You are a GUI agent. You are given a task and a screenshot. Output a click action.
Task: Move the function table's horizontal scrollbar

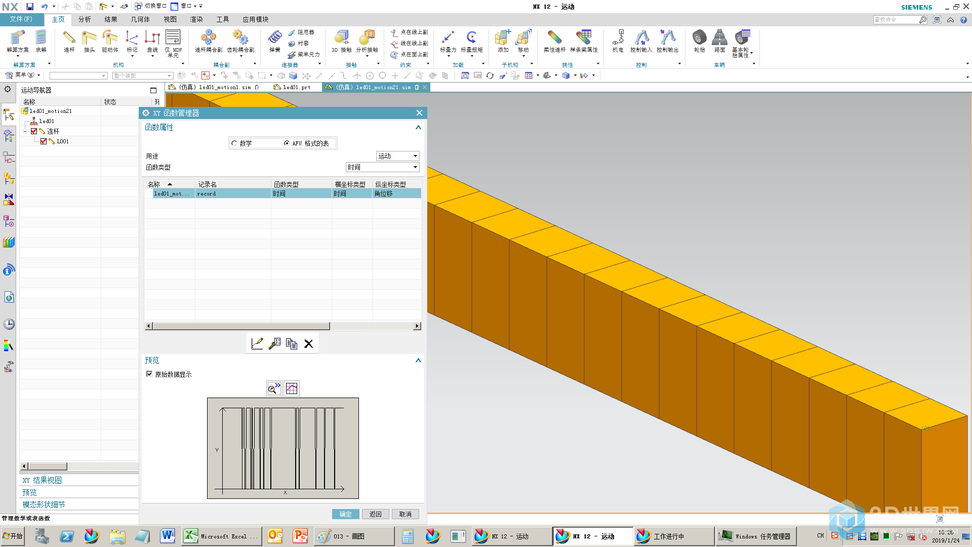[x=241, y=326]
